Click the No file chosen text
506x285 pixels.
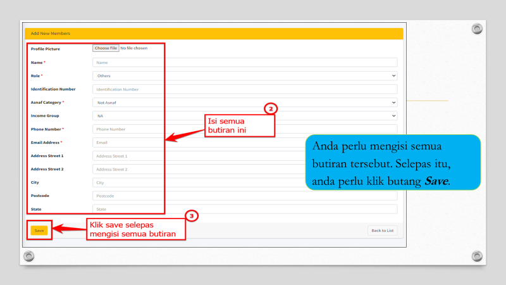tap(134, 48)
